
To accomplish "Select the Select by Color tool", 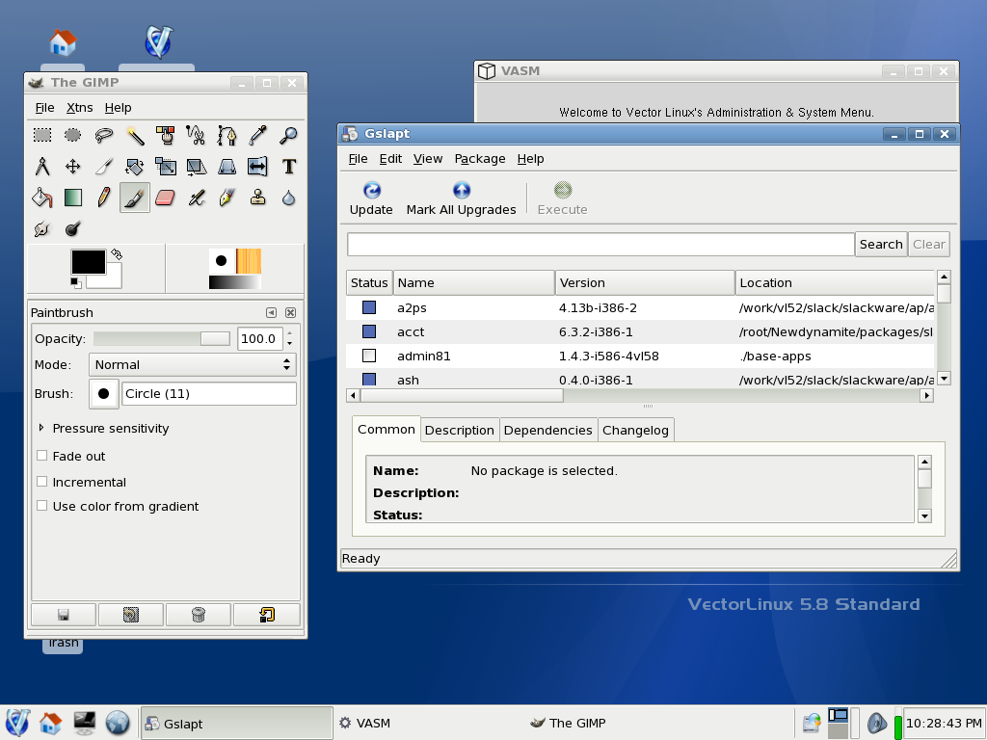I will click(166, 135).
